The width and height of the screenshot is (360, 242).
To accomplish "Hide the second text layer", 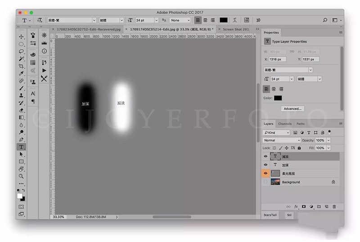I will tap(265, 165).
